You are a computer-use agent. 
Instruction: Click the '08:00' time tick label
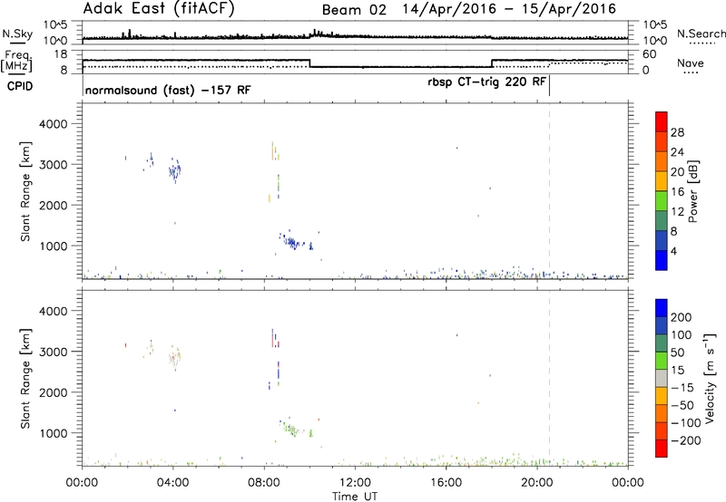(x=264, y=483)
